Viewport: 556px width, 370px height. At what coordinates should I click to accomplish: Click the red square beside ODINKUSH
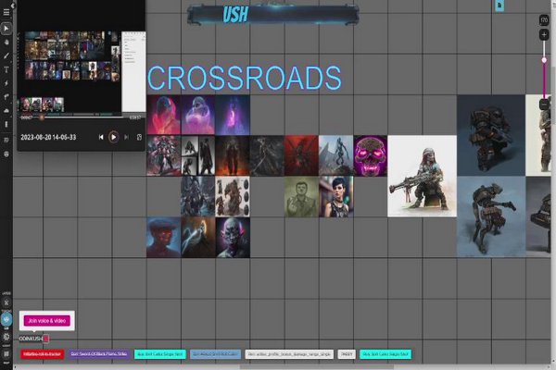[x=45, y=339]
